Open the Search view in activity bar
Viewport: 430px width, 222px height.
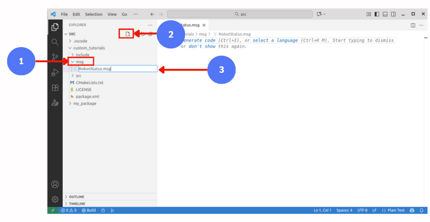[55, 42]
